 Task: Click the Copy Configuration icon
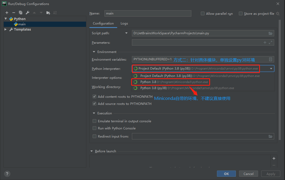coord(21,13)
